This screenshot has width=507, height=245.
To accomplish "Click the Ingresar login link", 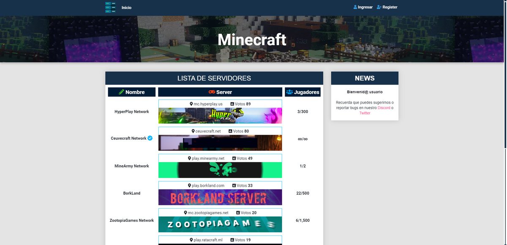I will click(x=365, y=7).
